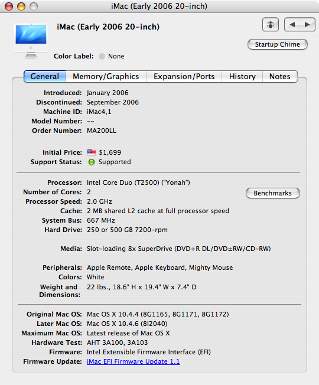
Task: Click the Introduced value January 2006
Action: 108,93
